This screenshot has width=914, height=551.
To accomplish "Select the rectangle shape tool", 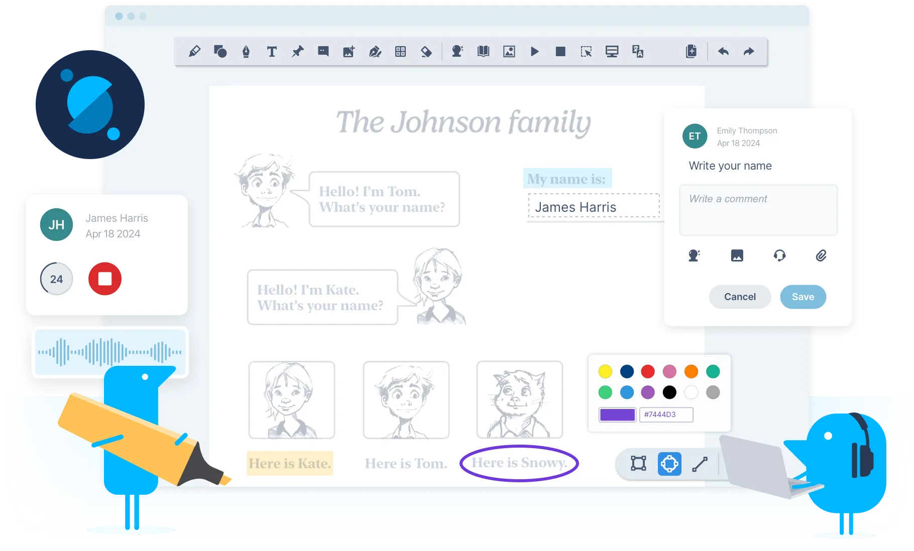I will (x=638, y=463).
